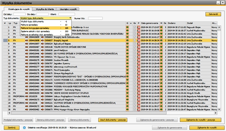This screenshot has width=226, height=131.
Task: Click the Zamknij button
Action: point(12,127)
